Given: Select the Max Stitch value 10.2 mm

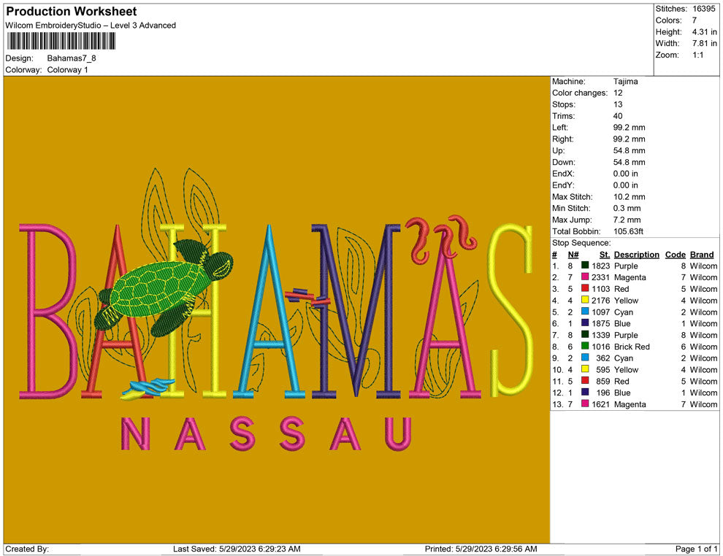Looking at the screenshot, I should pos(629,197).
